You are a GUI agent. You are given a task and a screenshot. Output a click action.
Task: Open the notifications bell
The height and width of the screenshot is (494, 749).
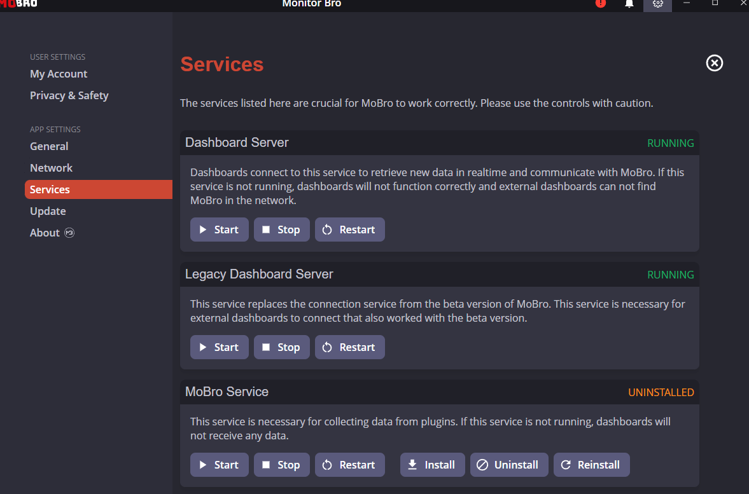629,4
